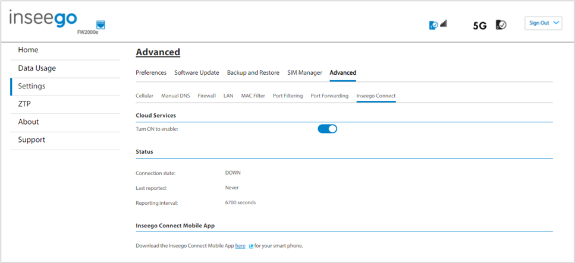This screenshot has height=263, width=575.
Task: Click the FW2000e model label
Action: tap(88, 32)
